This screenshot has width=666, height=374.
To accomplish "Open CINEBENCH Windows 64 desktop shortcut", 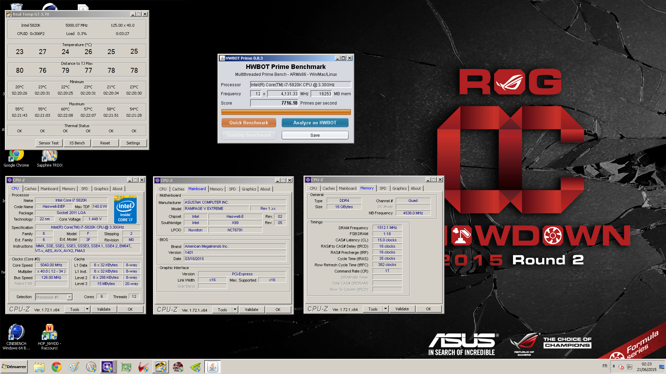I will tap(16, 337).
